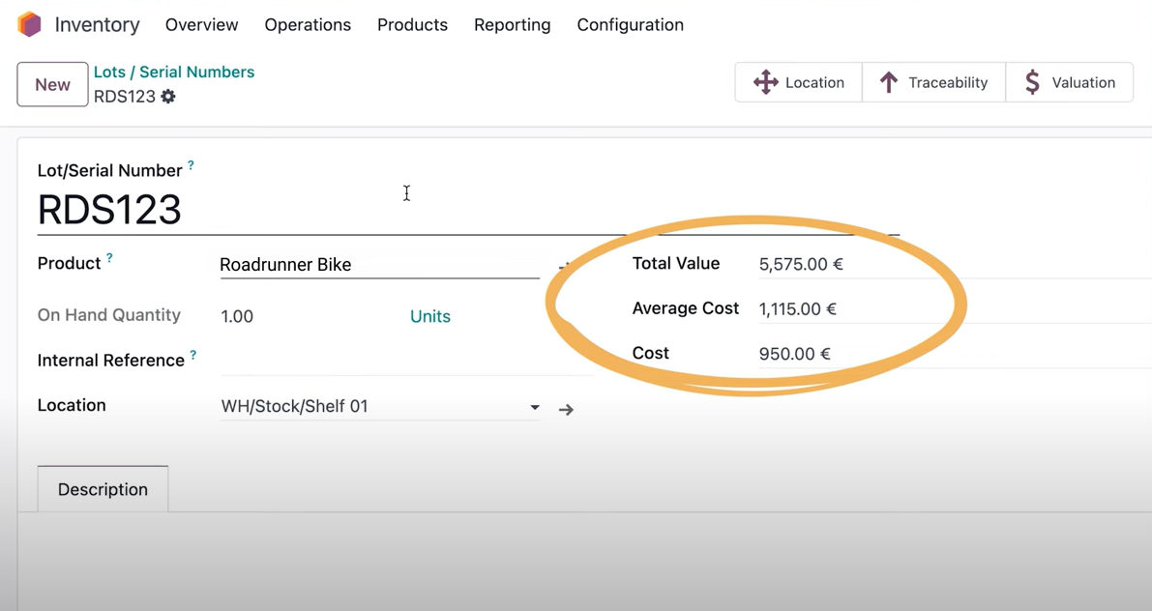Create a record with the New button

(52, 84)
